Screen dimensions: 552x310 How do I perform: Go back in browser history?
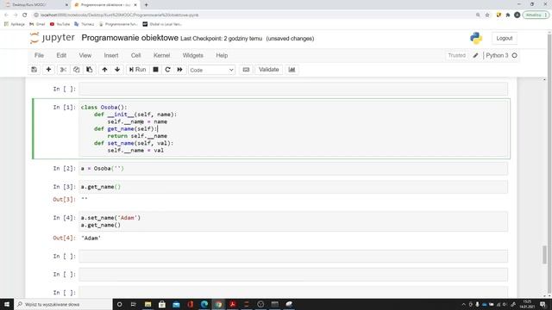tap(6, 15)
